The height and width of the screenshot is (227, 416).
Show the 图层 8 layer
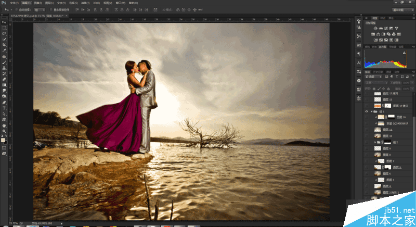367,155
